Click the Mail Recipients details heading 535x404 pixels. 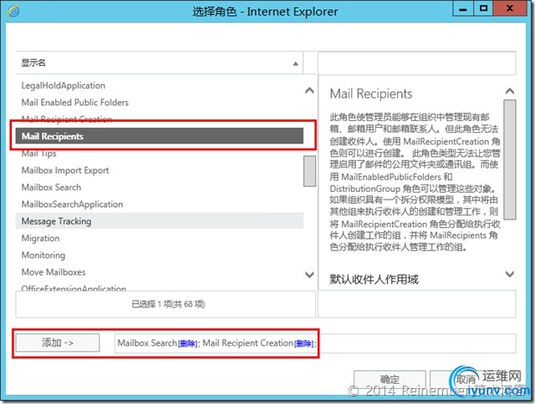coord(371,93)
